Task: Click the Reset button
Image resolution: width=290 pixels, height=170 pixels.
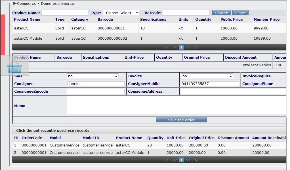Action: [x=240, y=13]
